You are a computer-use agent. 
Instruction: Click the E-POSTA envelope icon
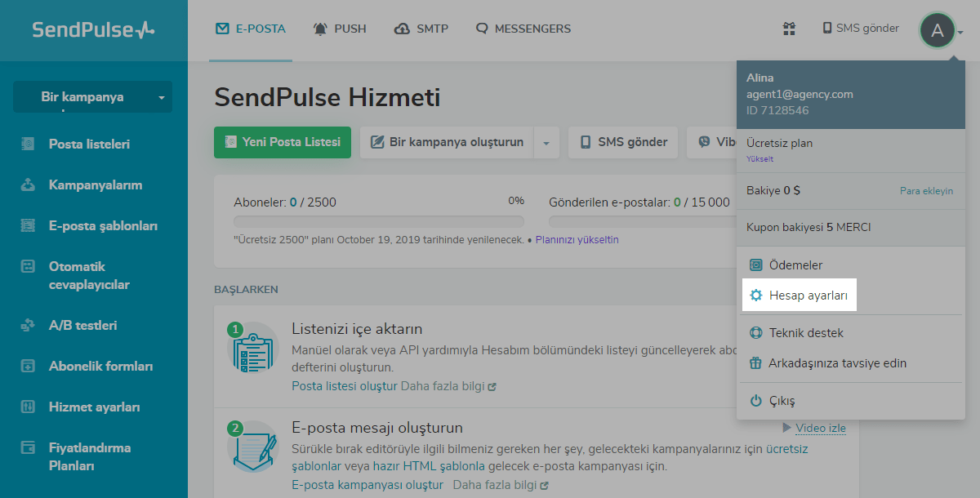[x=222, y=29]
